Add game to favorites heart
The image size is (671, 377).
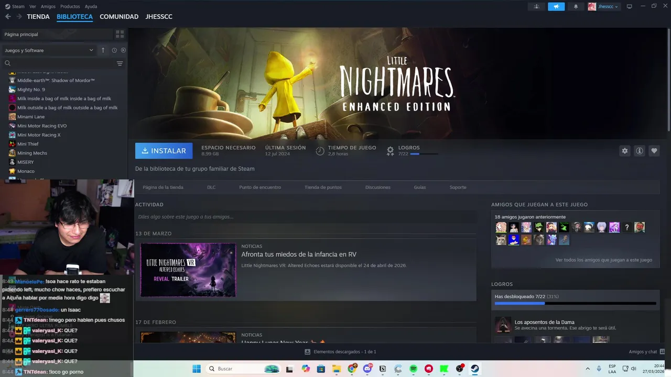[654, 151]
